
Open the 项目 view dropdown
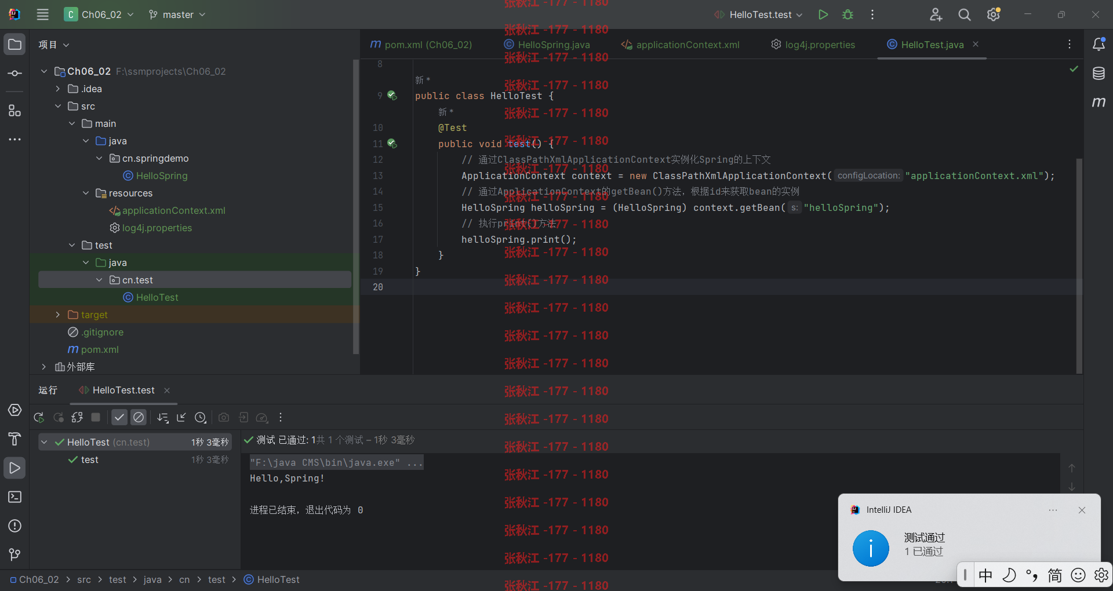tap(54, 45)
